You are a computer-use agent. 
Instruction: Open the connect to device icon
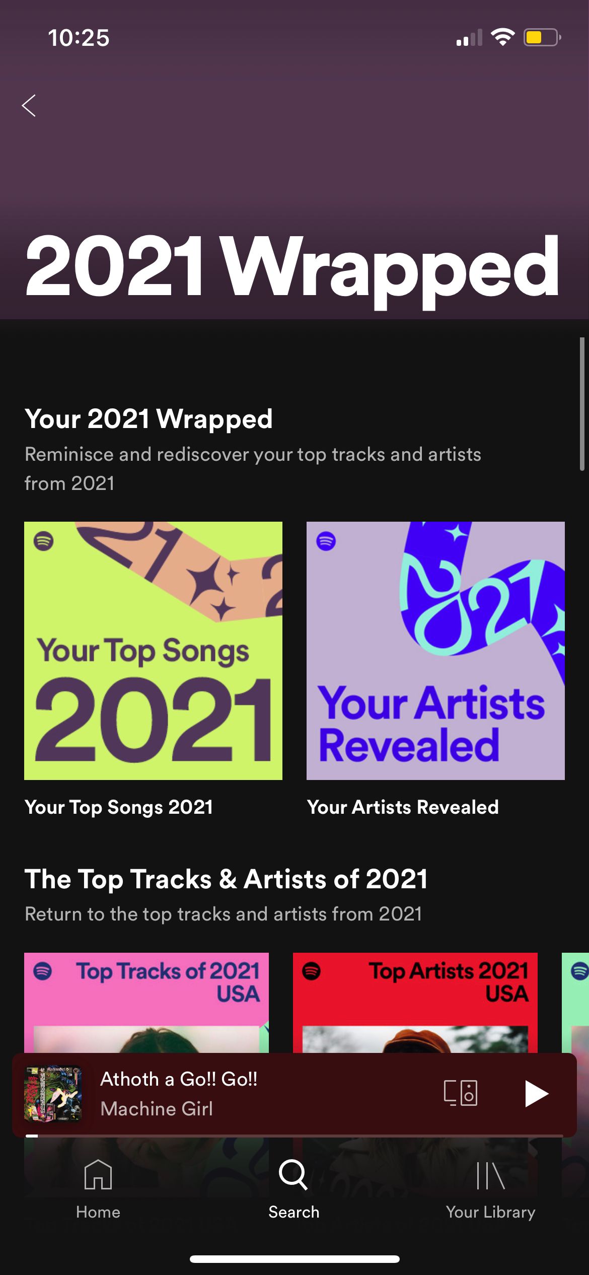pyautogui.click(x=461, y=1093)
